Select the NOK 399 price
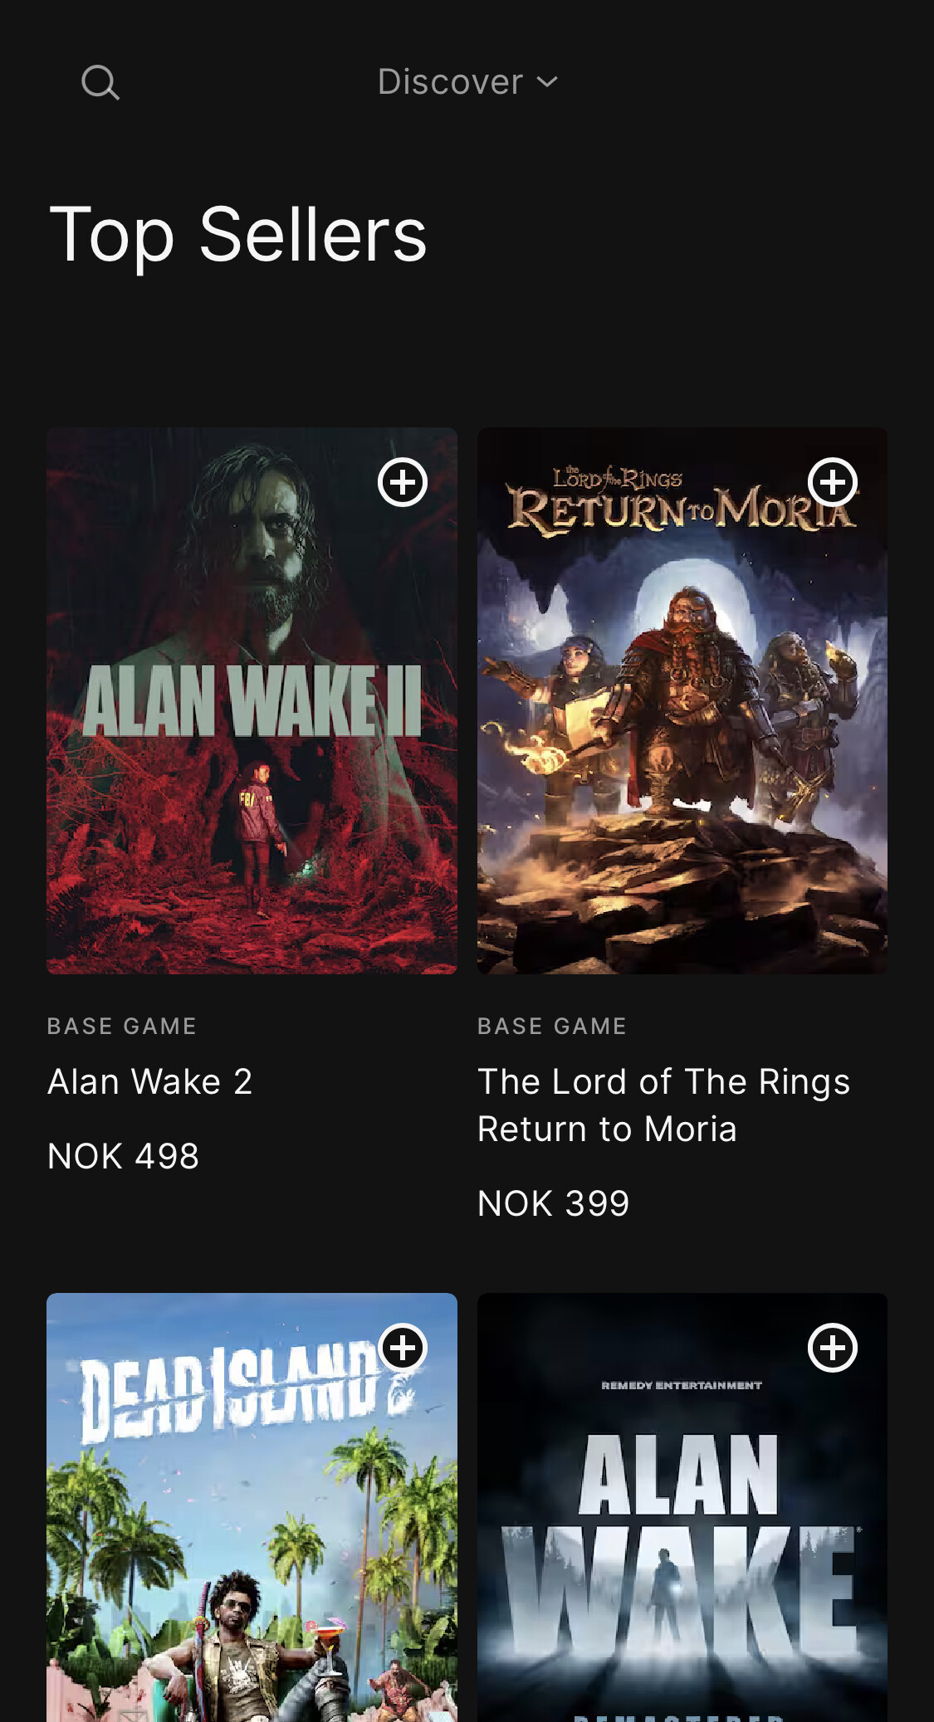This screenshot has height=1722, width=934. click(554, 1203)
